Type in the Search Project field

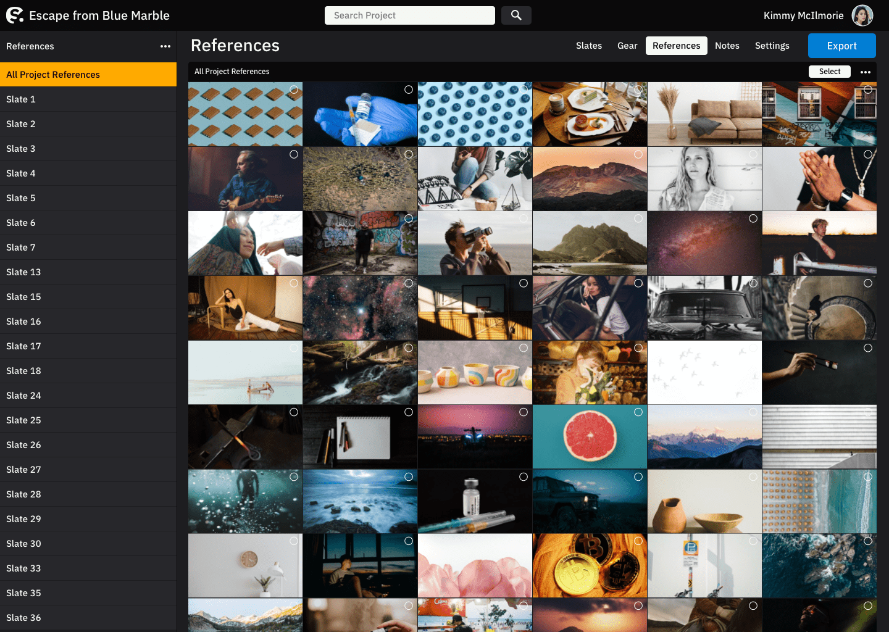[410, 15]
